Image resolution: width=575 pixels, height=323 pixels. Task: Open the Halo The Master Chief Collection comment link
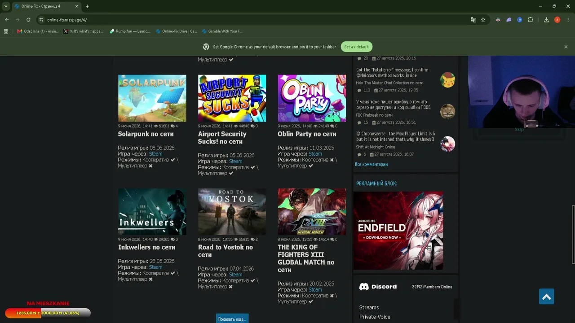point(390,83)
